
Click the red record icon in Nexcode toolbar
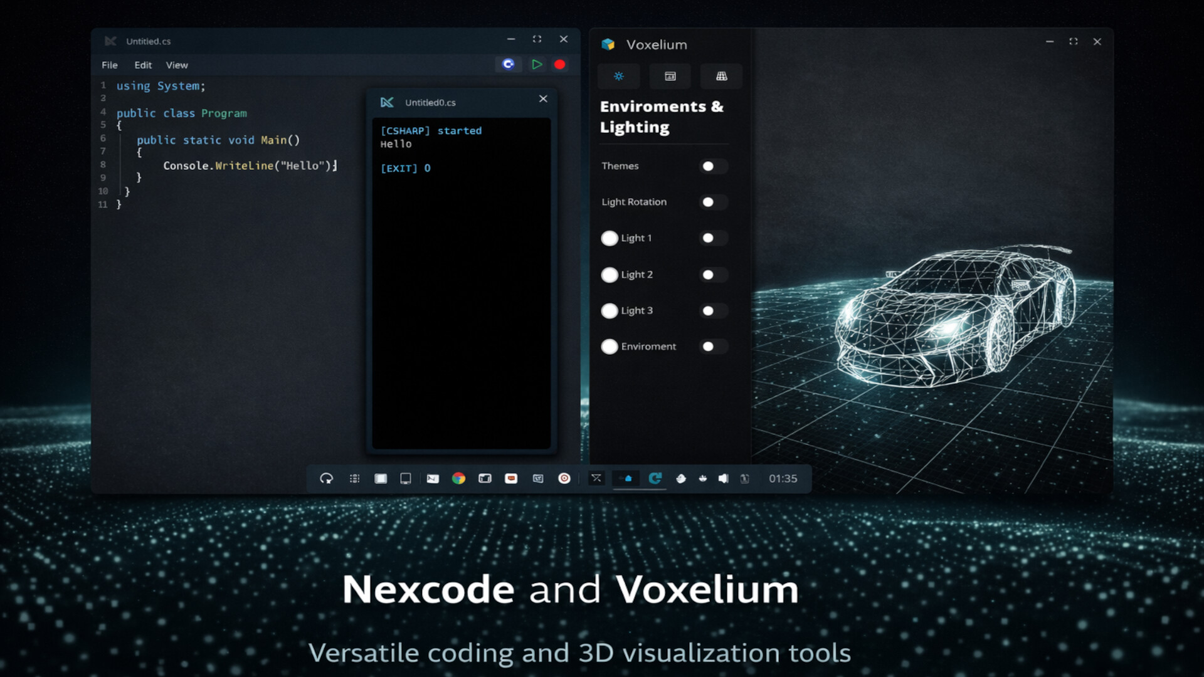tap(560, 64)
